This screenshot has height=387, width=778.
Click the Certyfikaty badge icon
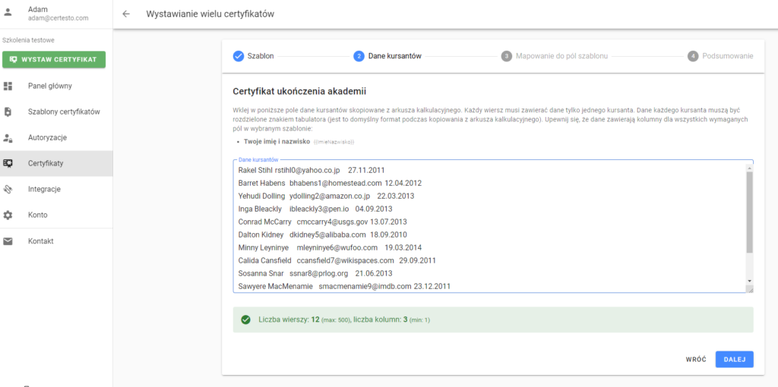[x=8, y=163]
